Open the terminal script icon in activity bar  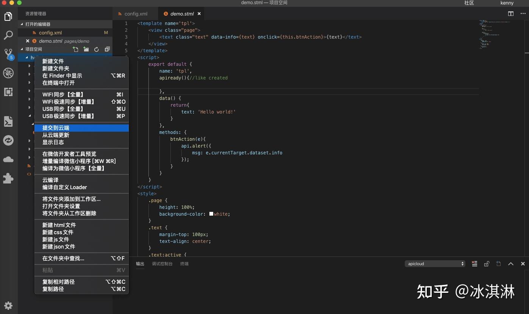coord(8,121)
